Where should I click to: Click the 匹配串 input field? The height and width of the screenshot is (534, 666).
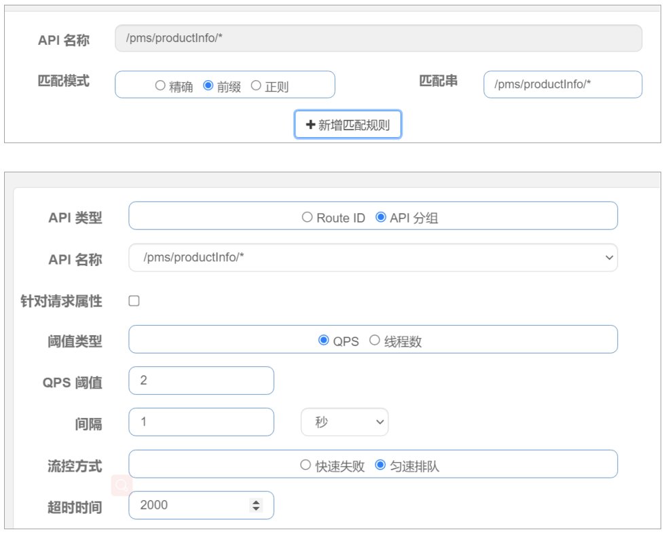point(563,84)
